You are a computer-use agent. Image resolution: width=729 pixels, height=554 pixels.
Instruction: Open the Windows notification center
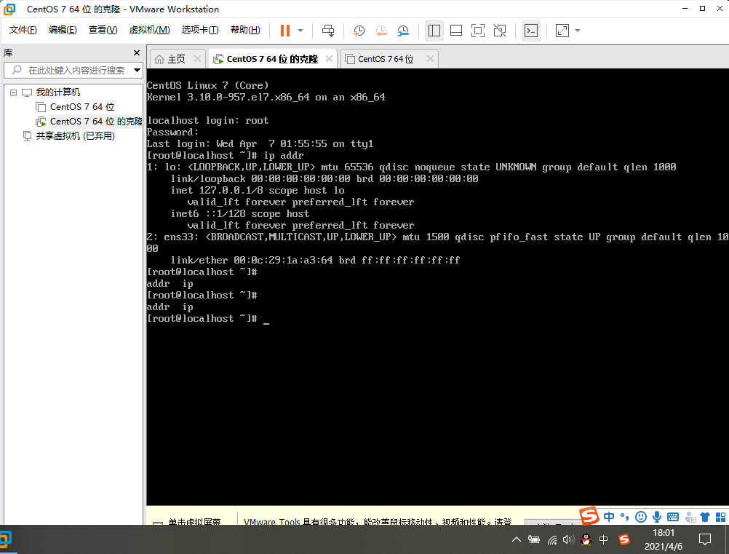pyautogui.click(x=705, y=539)
